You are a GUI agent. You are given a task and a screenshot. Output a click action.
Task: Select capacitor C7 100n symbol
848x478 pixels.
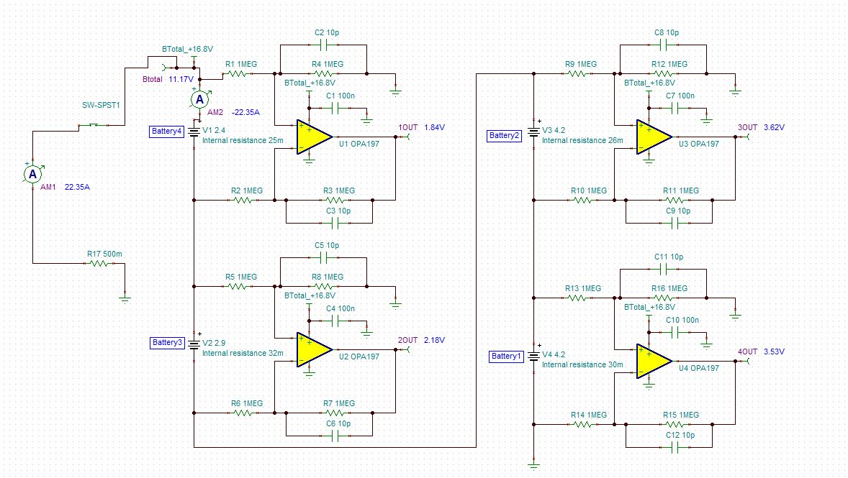coord(675,109)
